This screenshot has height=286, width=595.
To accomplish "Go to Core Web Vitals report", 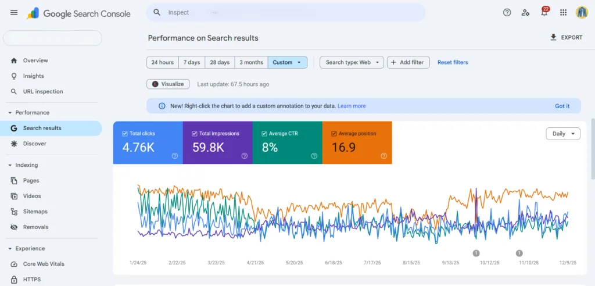I will point(43,264).
